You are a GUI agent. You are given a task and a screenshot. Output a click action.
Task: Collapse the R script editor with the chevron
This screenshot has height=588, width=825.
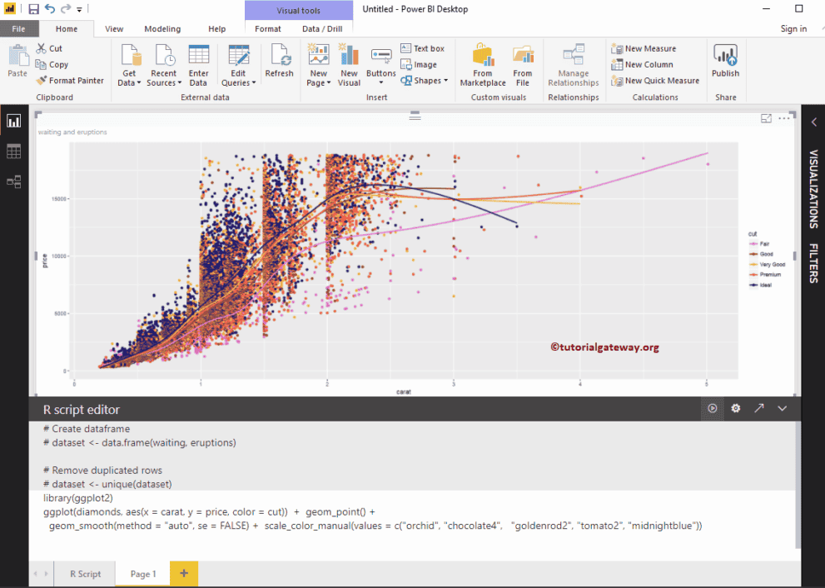pyautogui.click(x=781, y=408)
